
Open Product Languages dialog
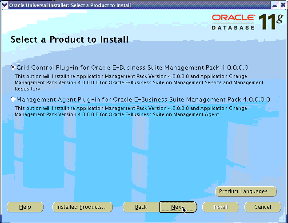point(246,192)
